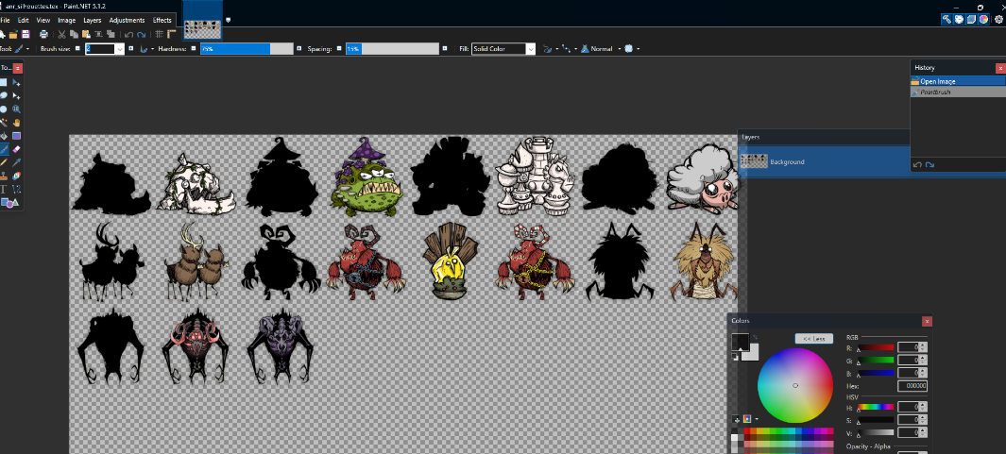This screenshot has height=454, width=1006.
Task: Click the red R slider in Colors
Action: coord(875,347)
